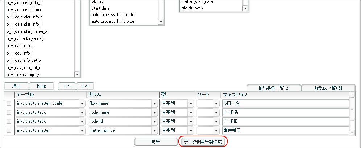Select b_m_account_theme in table list
Image resolution: width=361 pixels, height=148 pixels.
point(24,10)
